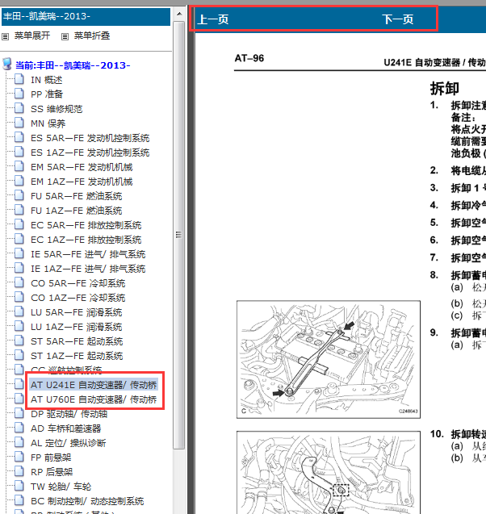Open IE 1AZ—FE 进气/排气系统
This screenshot has height=514, width=486.
[x=88, y=269]
